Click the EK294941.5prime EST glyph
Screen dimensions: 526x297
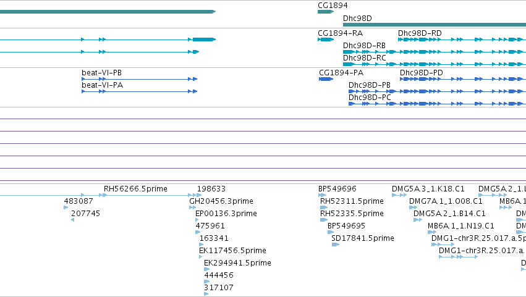pyautogui.click(x=206, y=269)
